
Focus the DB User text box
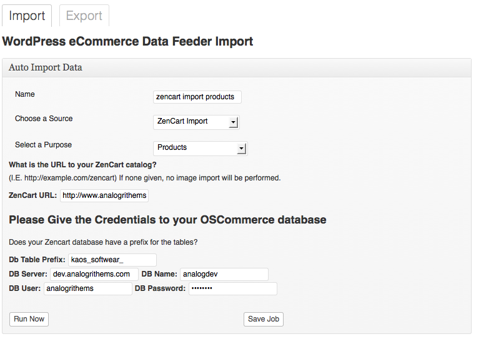tap(87, 288)
